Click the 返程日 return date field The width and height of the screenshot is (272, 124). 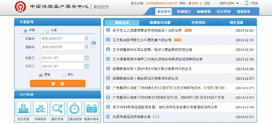click(65, 66)
